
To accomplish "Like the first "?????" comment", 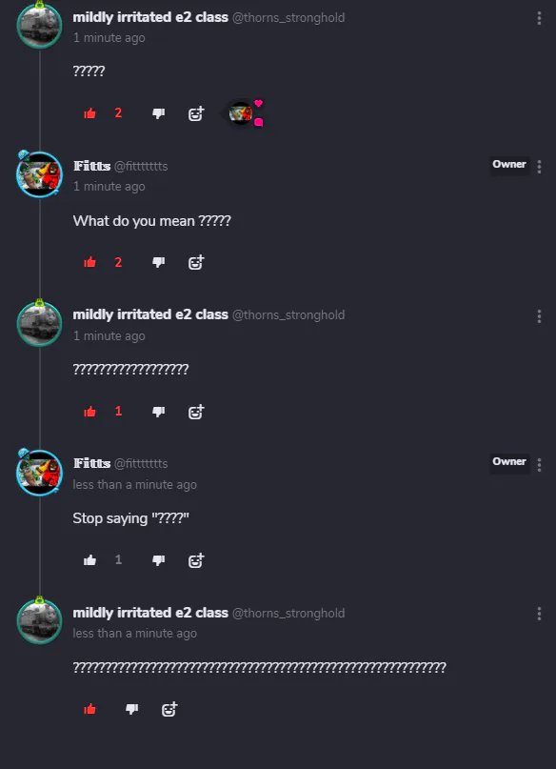I will tap(90, 113).
